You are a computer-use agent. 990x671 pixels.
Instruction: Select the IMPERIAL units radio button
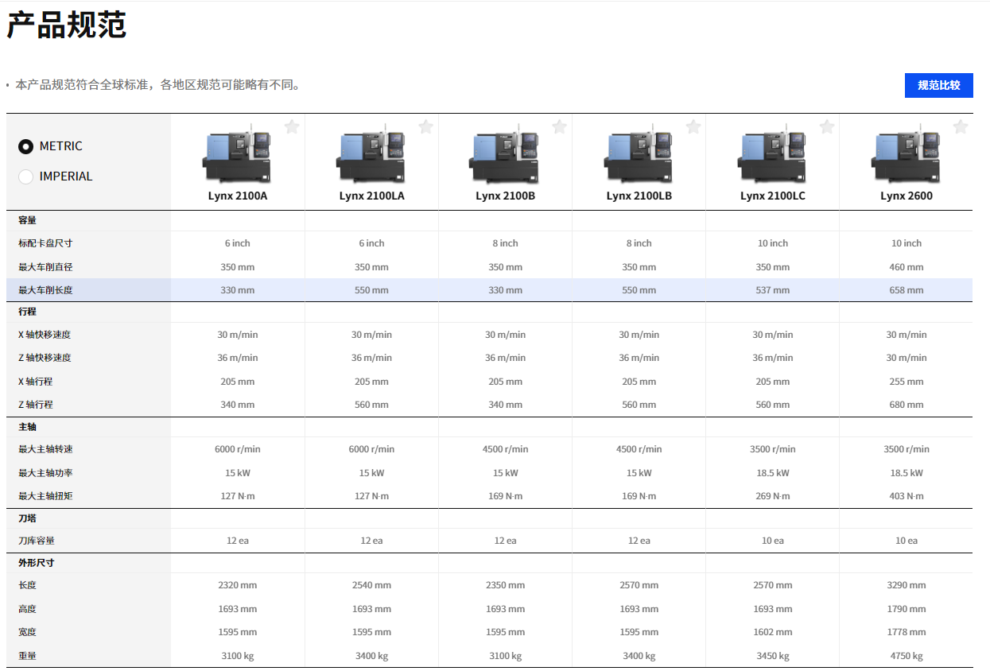coord(26,176)
